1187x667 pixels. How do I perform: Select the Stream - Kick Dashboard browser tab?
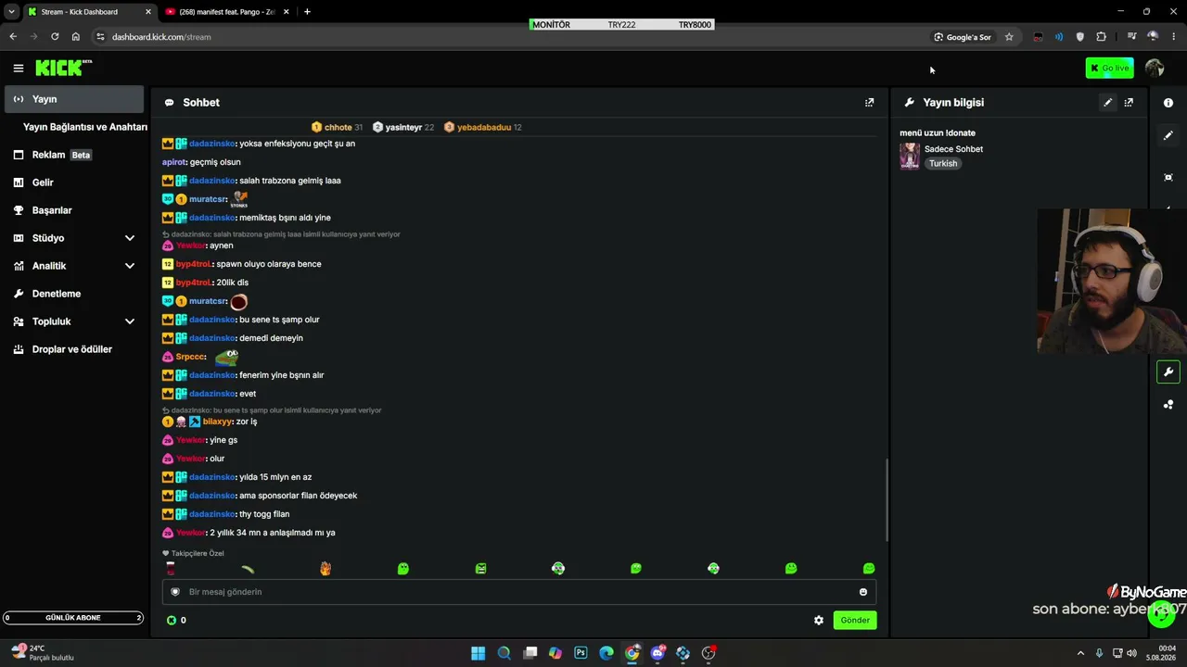click(x=88, y=12)
